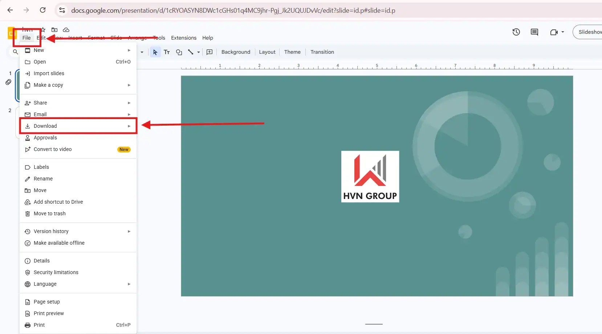
Task: Click the Transition button
Action: 322,52
